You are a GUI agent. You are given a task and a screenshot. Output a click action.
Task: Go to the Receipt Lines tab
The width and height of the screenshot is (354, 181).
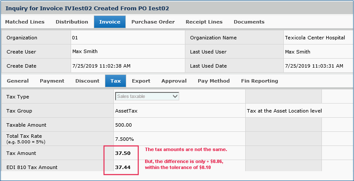[x=204, y=22]
